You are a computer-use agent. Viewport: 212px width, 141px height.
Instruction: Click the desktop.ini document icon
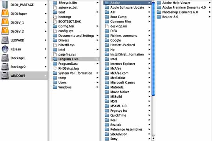point(107,26)
